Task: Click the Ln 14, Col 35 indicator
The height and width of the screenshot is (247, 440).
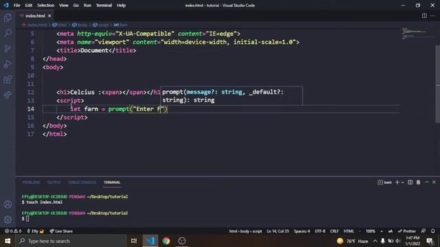Action: 278,231
